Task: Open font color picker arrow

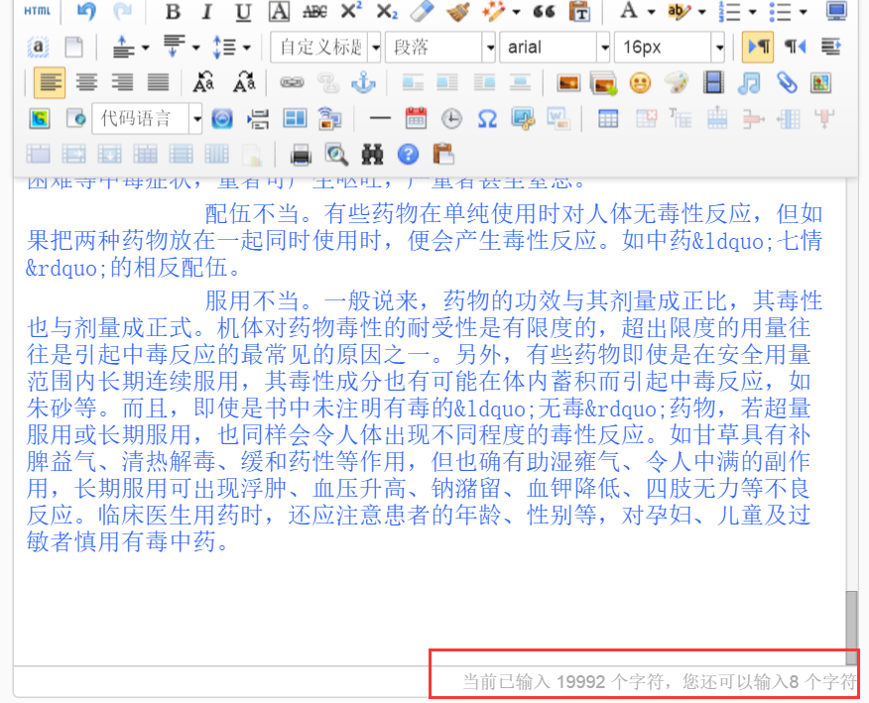Action: pos(651,11)
